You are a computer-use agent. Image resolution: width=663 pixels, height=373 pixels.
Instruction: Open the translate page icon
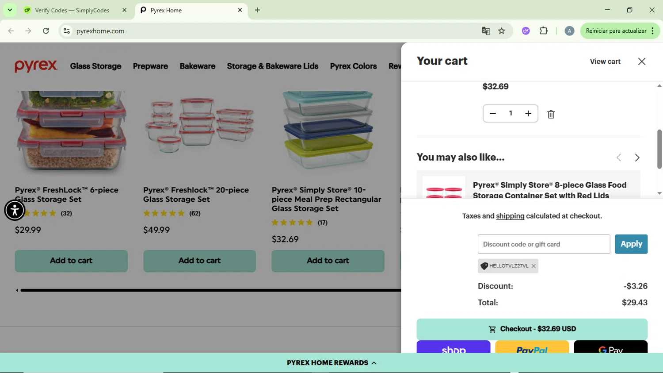[x=486, y=31]
